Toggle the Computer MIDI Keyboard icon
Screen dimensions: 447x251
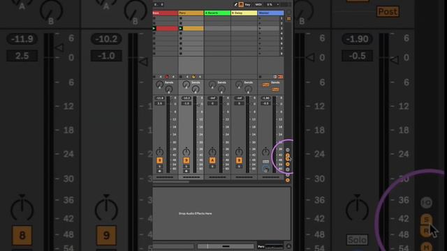coord(241,5)
